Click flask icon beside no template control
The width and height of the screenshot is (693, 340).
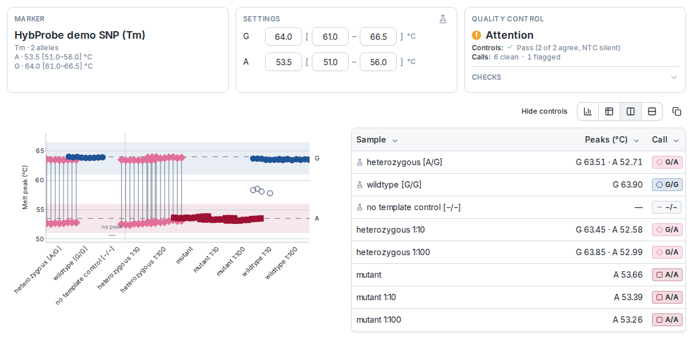(360, 207)
